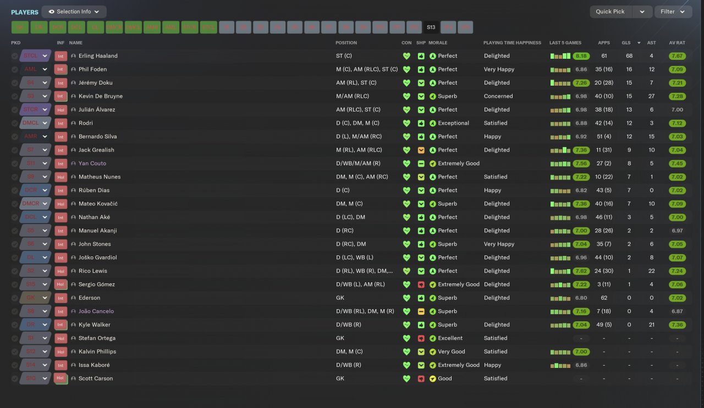This screenshot has height=408, width=704.
Task: Open the position dropdown for Ederson
Action: (x=45, y=298)
